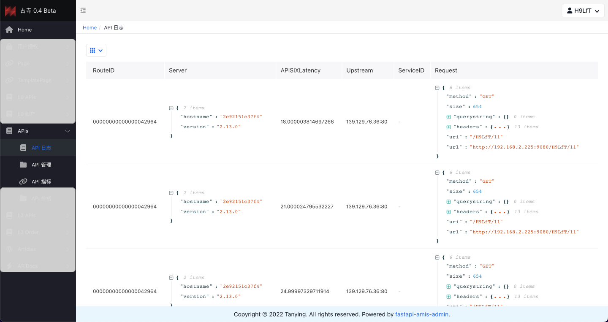Click the folder icon beside API 管理
Image resolution: width=608 pixels, height=322 pixels.
[x=24, y=165]
